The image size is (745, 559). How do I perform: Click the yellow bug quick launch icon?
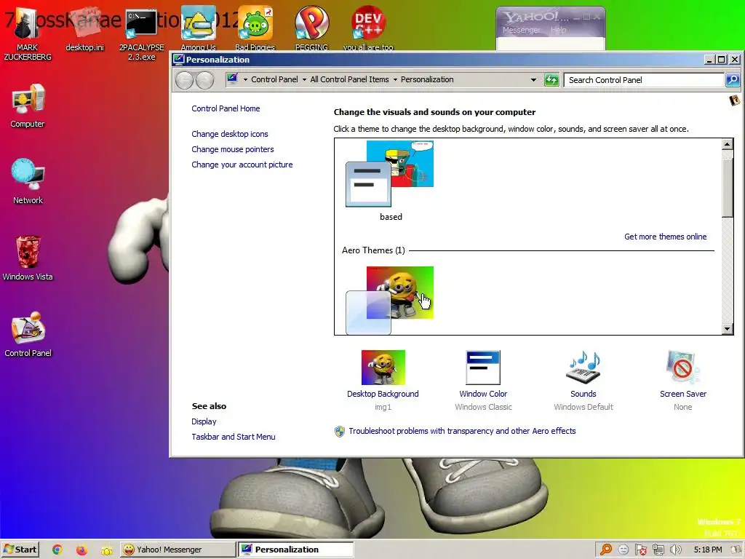pyautogui.click(x=106, y=550)
